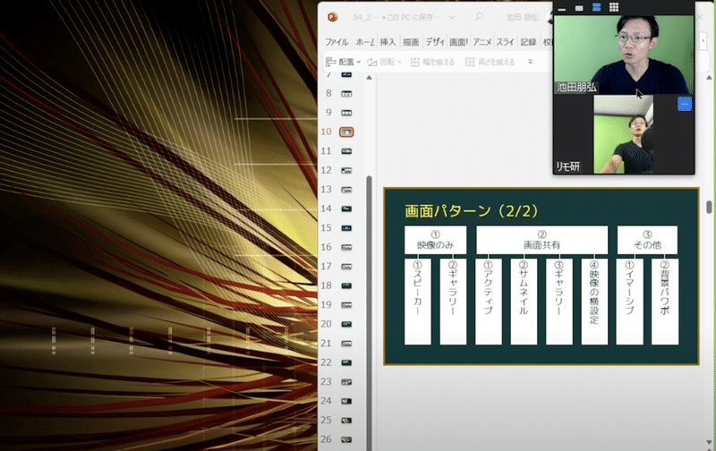Switch to the 記録 ribbon tab
Image resolution: width=716 pixels, height=451 pixels.
pos(528,42)
